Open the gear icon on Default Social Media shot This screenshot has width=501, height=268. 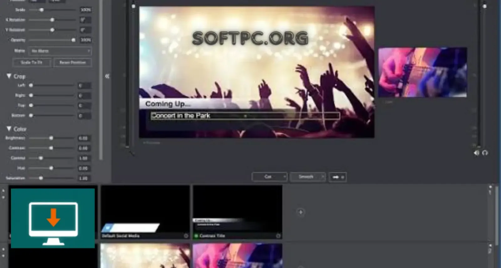coord(186,236)
